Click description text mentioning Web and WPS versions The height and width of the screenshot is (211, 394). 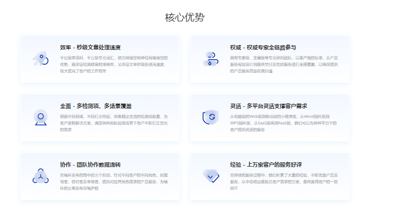pyautogui.click(x=284, y=123)
